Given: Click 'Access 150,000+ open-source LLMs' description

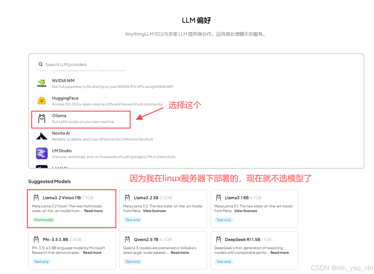Looking at the screenshot, I should pos(107,104).
